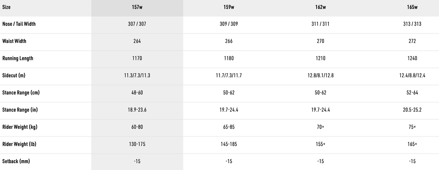The height and width of the screenshot is (170, 439).
Task: Click the 309 / 309 nose width value
Action: point(228,24)
